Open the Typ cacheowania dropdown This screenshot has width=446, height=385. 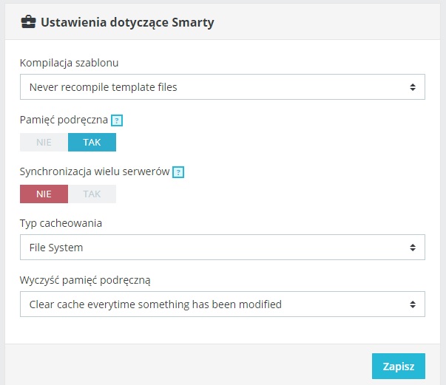tap(223, 248)
